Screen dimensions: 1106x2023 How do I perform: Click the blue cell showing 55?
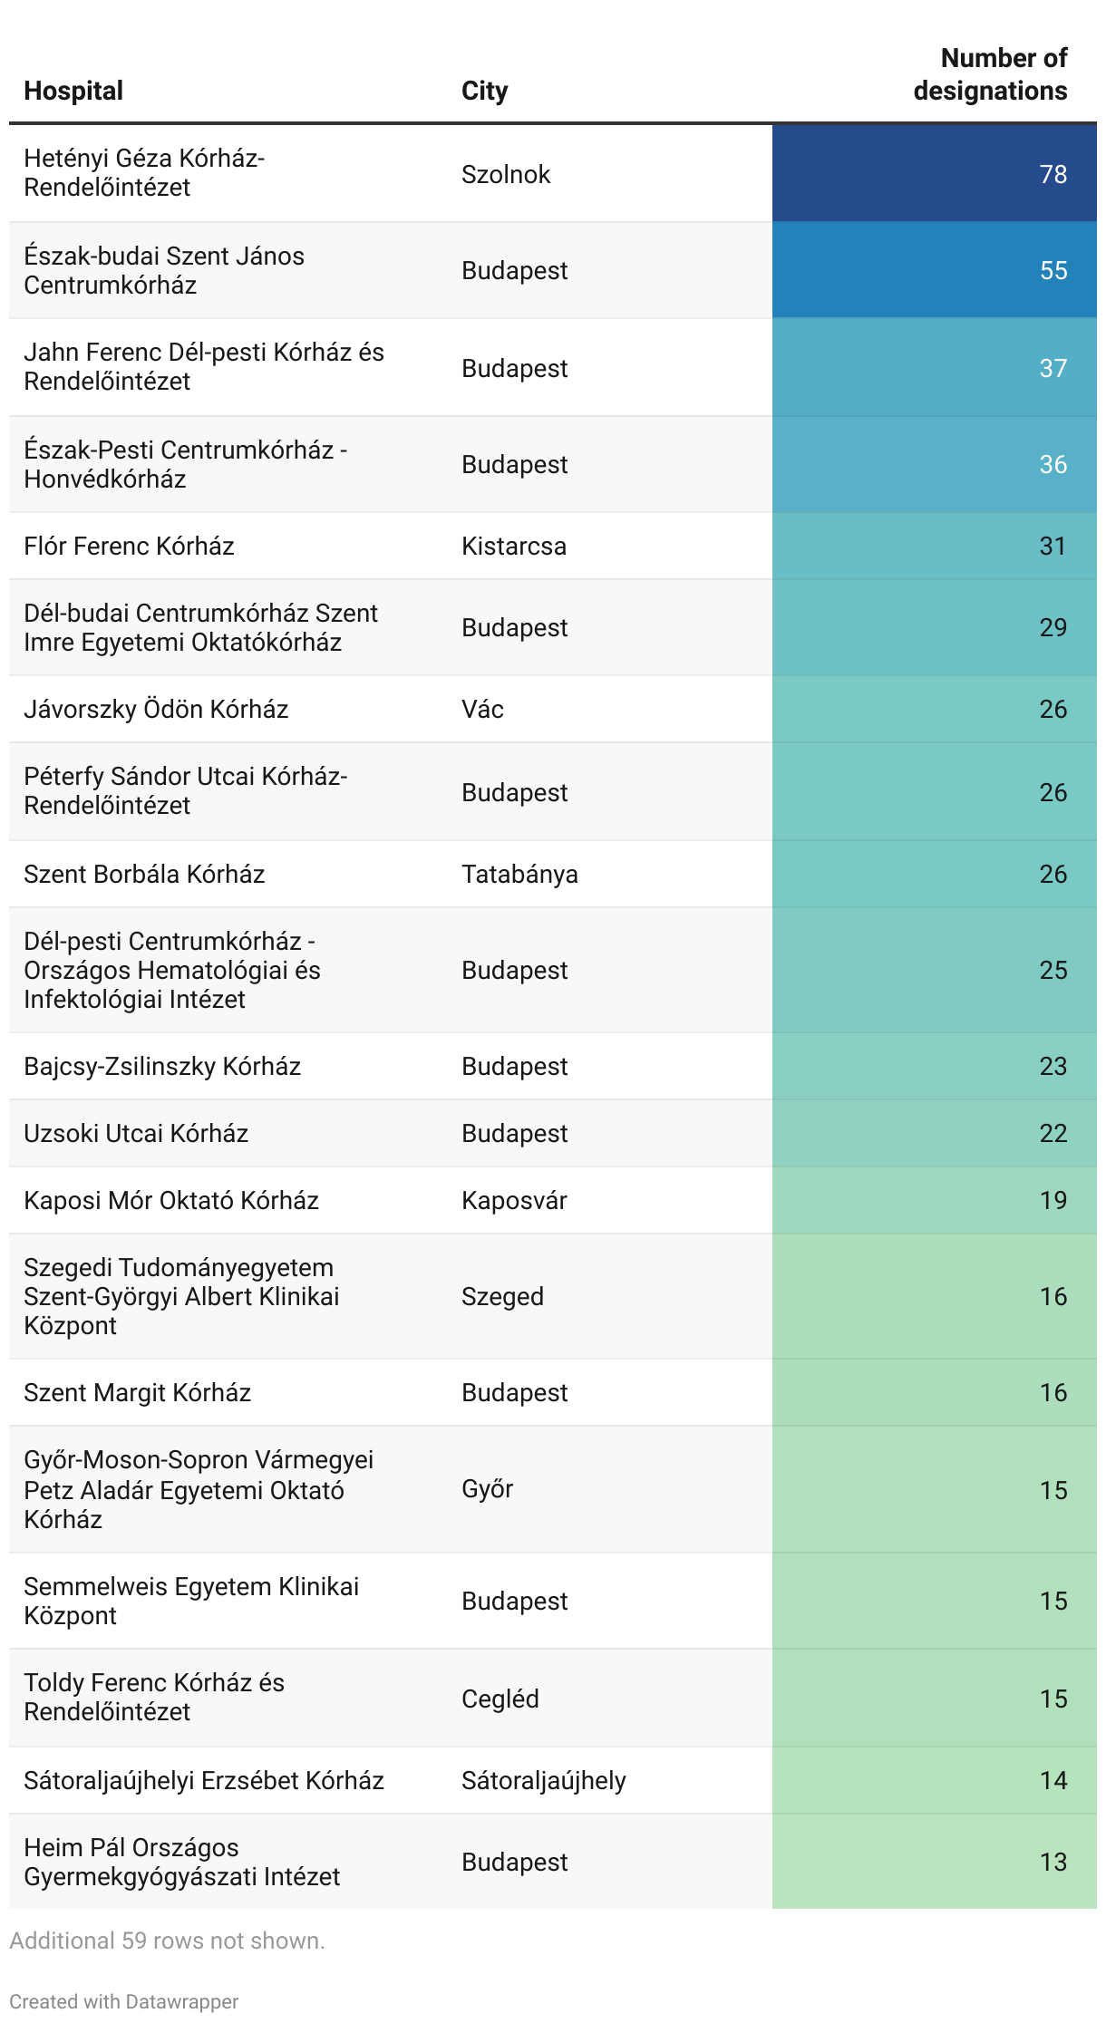(x=934, y=270)
